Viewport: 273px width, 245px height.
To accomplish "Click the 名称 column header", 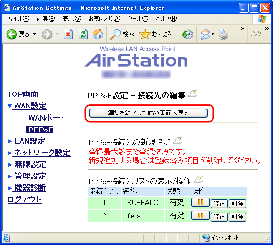I will (143, 191).
